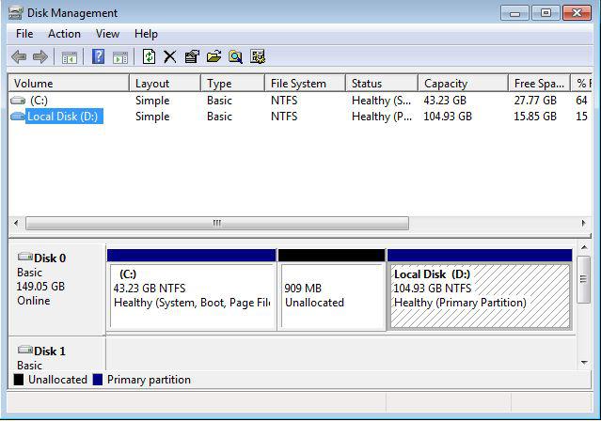The width and height of the screenshot is (601, 422).
Task: Open the Action menu
Action: (x=64, y=34)
